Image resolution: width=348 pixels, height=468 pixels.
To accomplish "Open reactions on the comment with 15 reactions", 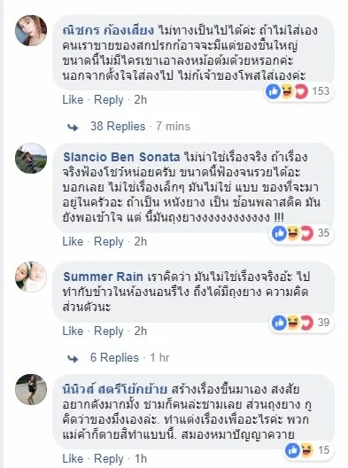I will point(308,450).
